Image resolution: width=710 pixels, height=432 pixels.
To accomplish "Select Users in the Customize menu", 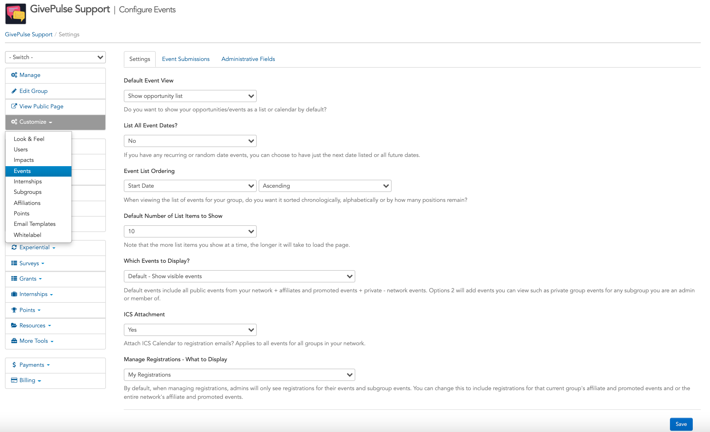I will click(x=38, y=150).
